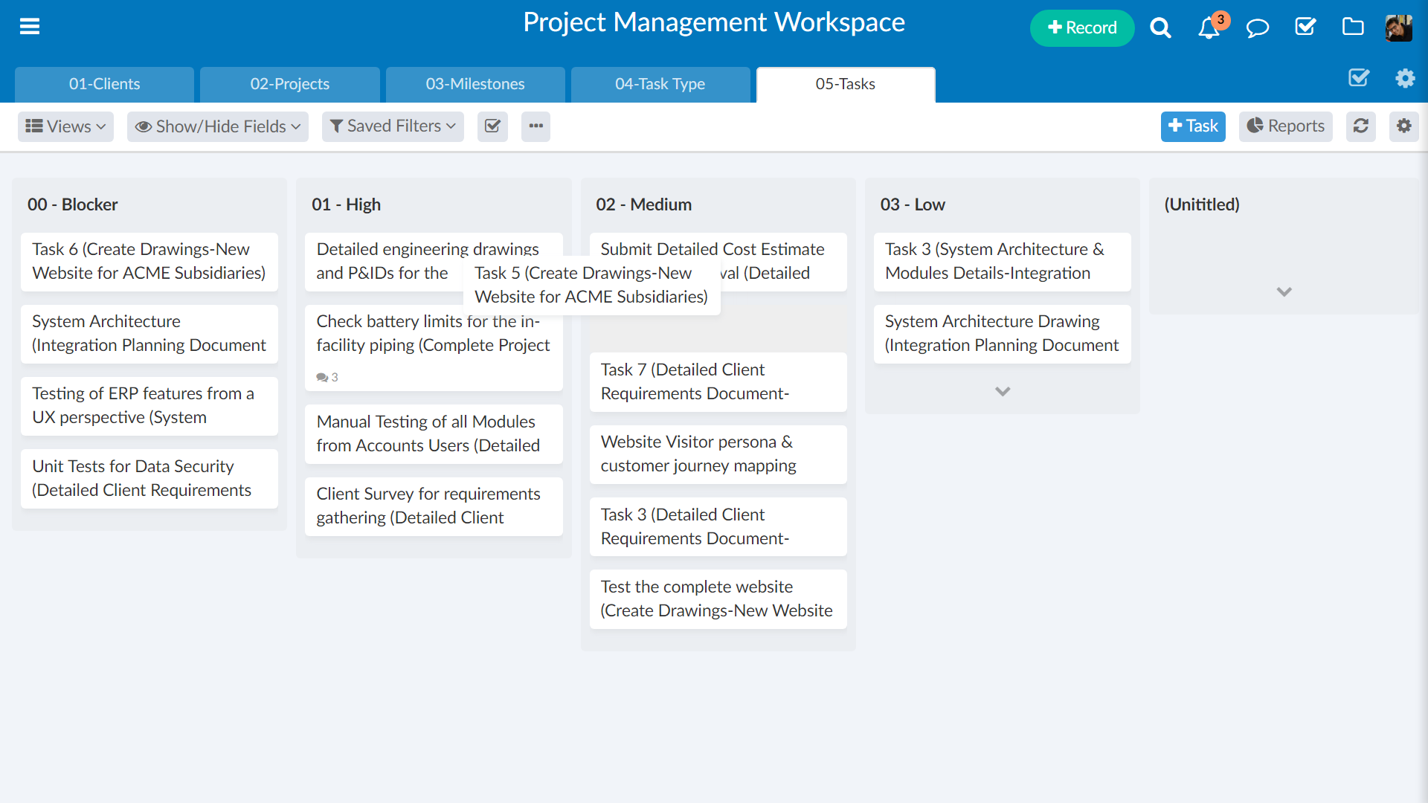
Task: Switch to the 02-Projects tab
Action: (x=289, y=84)
